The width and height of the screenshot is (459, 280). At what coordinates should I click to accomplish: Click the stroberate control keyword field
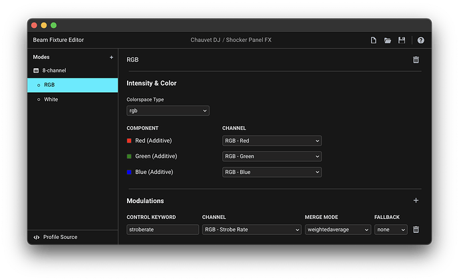162,230
